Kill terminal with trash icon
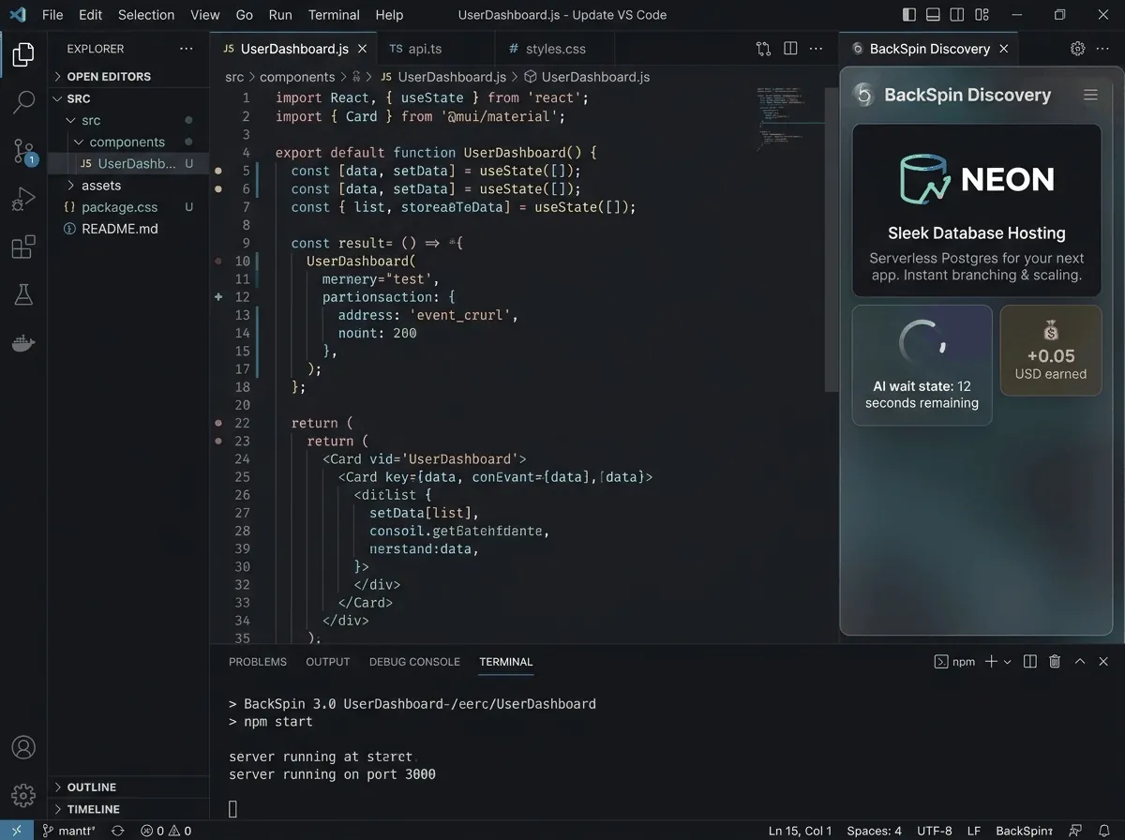Viewport: 1125px width, 840px height. [x=1055, y=662]
